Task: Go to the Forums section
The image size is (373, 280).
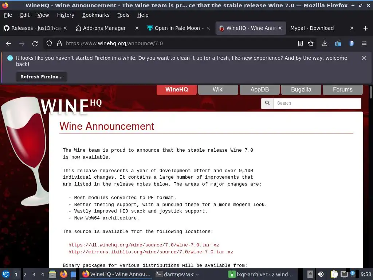Action: 342,90
